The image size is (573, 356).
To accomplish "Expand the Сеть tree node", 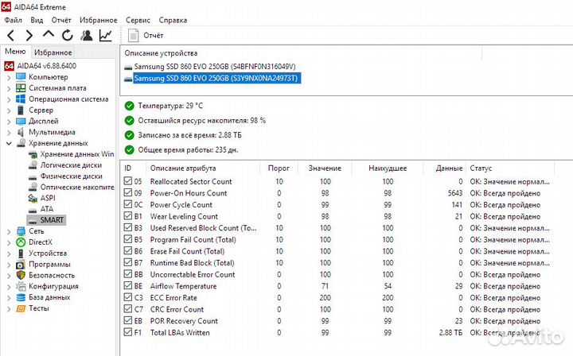I will click(8, 231).
